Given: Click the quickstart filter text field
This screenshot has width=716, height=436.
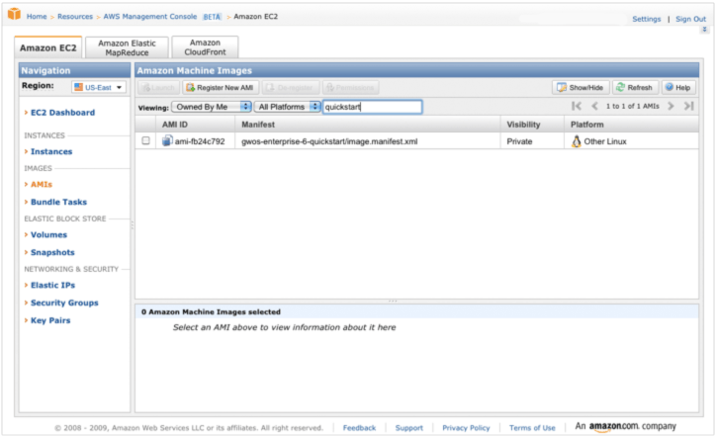Looking at the screenshot, I should [372, 107].
